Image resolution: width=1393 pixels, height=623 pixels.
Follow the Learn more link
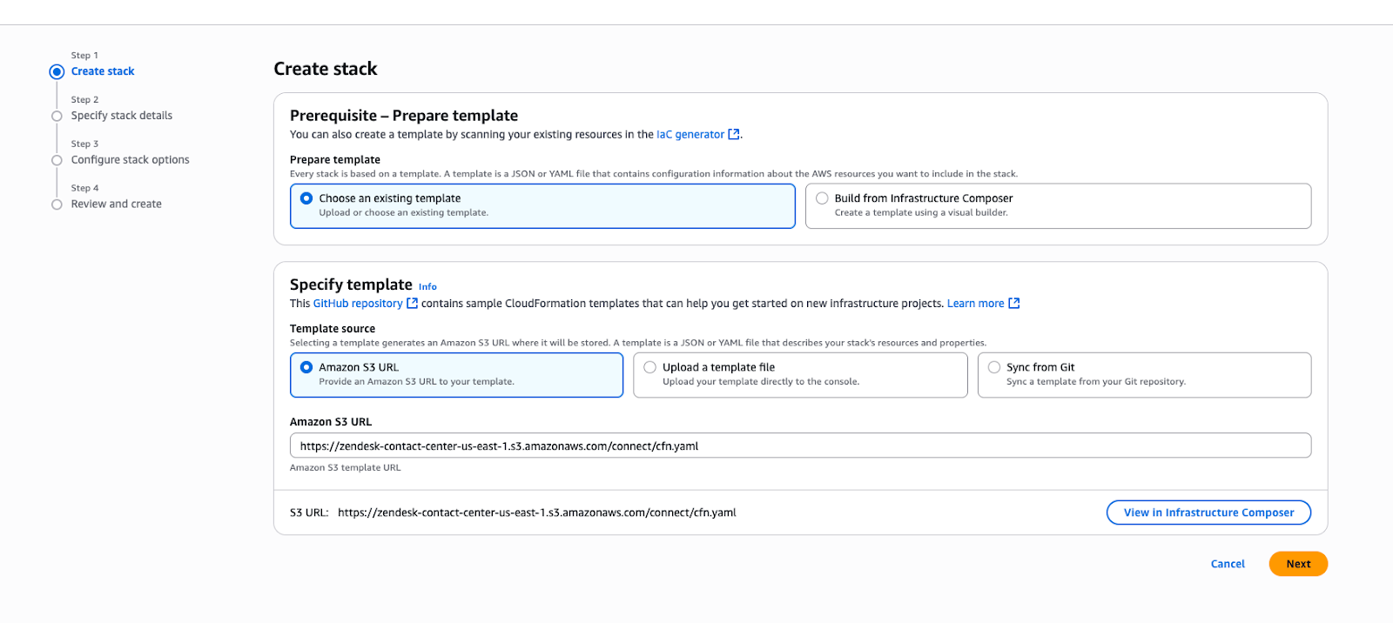click(x=975, y=304)
